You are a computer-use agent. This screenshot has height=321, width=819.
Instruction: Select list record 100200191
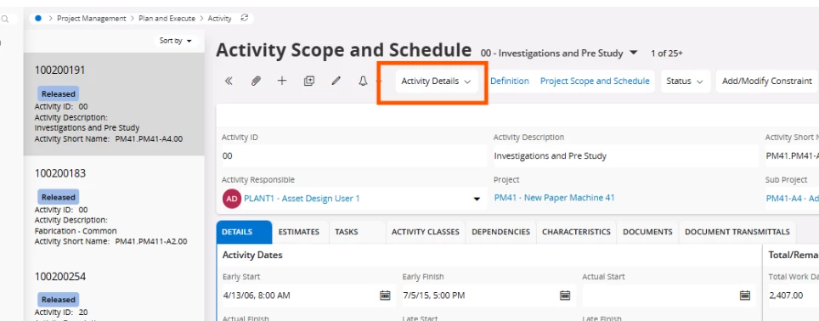(114, 104)
